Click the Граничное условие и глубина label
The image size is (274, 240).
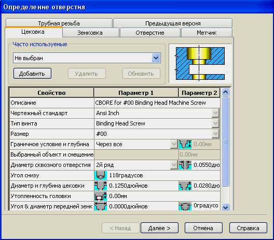tap(50, 144)
